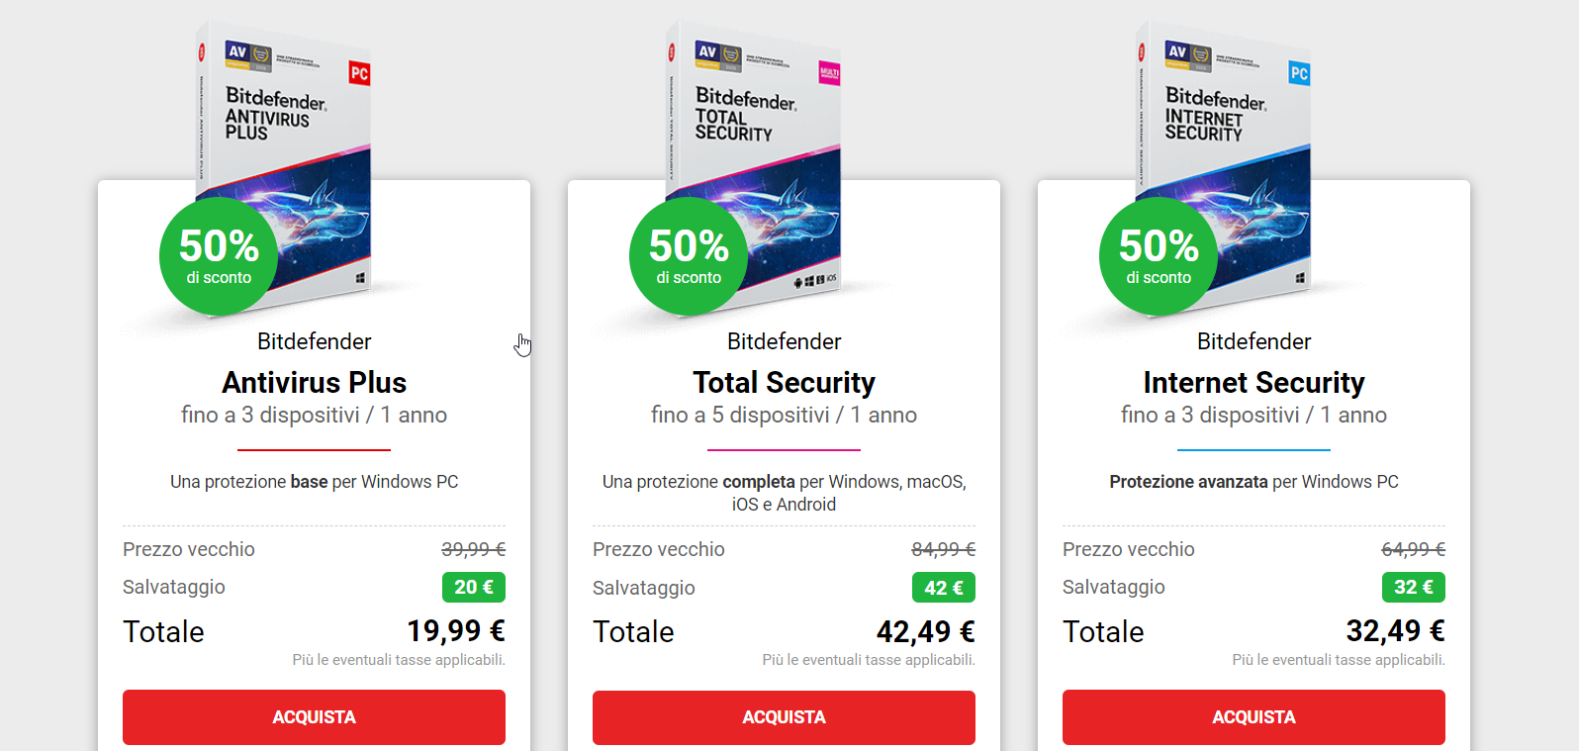Click the 19,99 € total price
The image size is (1579, 751).
[x=455, y=630]
